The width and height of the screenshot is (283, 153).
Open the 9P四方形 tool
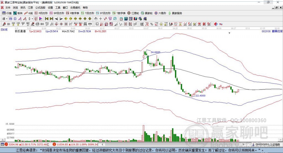pyautogui.click(x=57, y=13)
